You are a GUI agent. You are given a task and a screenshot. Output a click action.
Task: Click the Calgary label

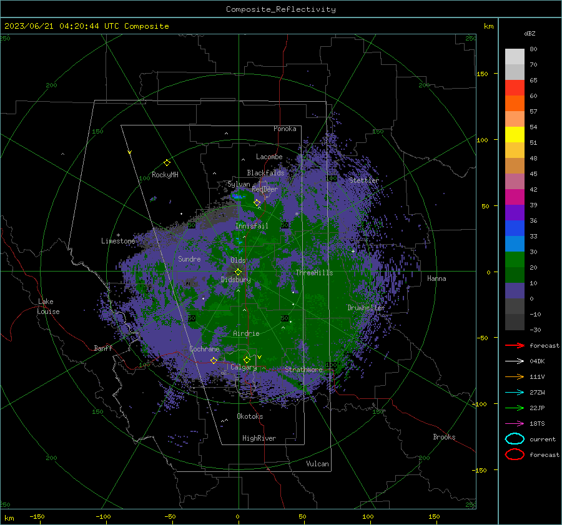tap(244, 367)
